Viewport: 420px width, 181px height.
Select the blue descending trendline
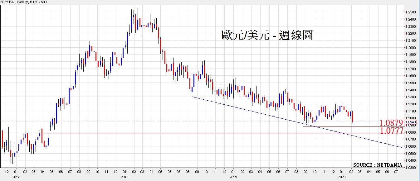tap(281, 117)
